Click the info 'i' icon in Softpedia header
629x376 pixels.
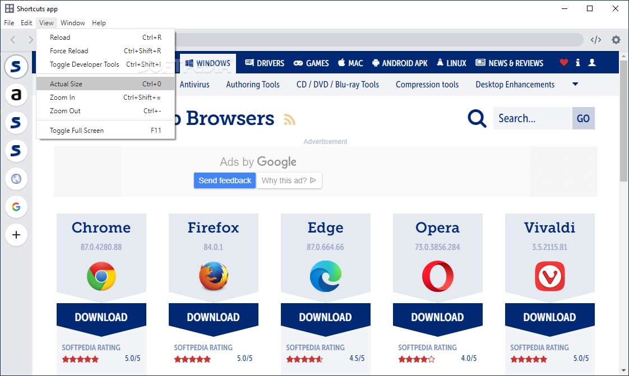[577, 63]
